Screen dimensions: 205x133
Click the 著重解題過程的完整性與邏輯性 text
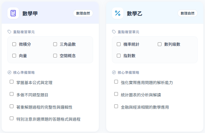pyautogui.click(x=44, y=107)
